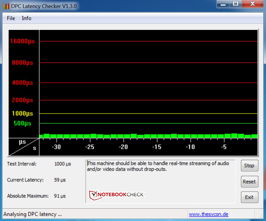The image size is (266, 221).
Task: Open the File menu
Action: [11, 18]
